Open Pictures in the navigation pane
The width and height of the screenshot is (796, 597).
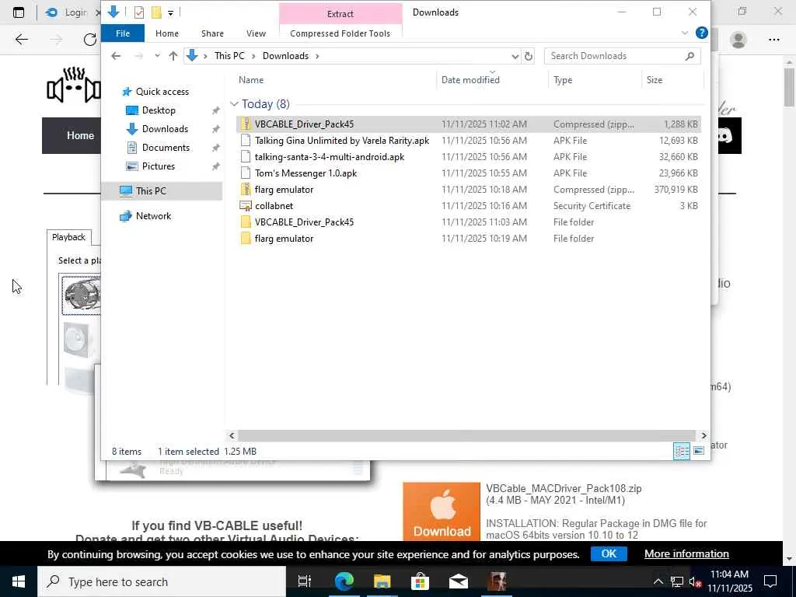click(x=158, y=166)
